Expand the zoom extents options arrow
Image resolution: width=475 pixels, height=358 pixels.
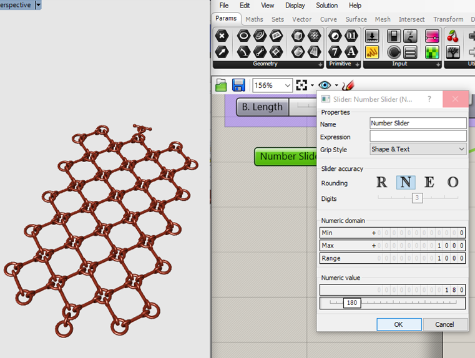click(312, 85)
